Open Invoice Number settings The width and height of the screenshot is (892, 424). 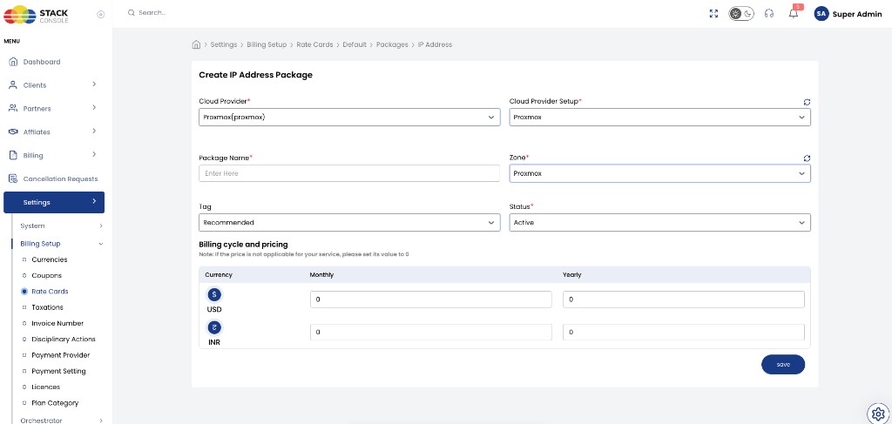(57, 323)
